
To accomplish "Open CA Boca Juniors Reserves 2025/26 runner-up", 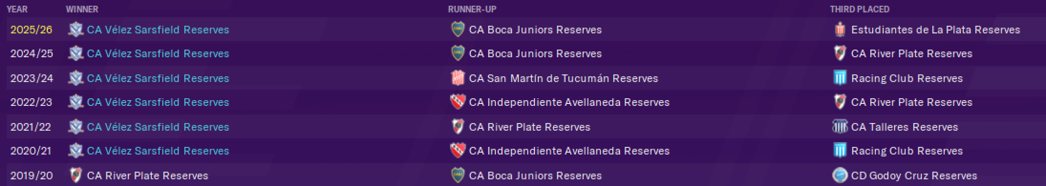I will (535, 30).
